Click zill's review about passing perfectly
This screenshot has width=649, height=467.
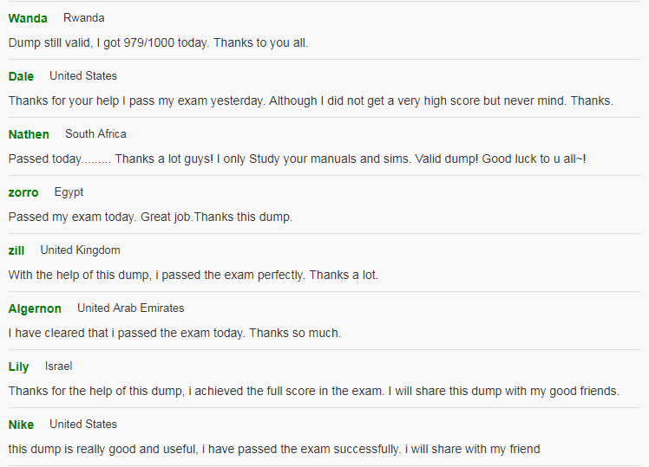[x=193, y=275]
